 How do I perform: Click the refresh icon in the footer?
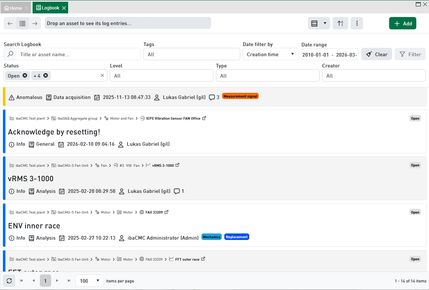pyautogui.click(x=9, y=281)
